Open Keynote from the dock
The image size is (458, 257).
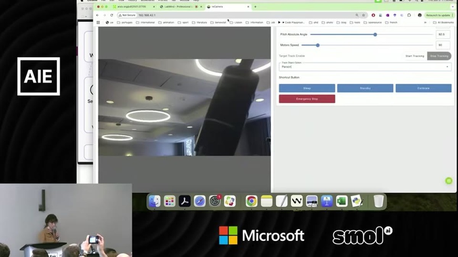point(327,201)
